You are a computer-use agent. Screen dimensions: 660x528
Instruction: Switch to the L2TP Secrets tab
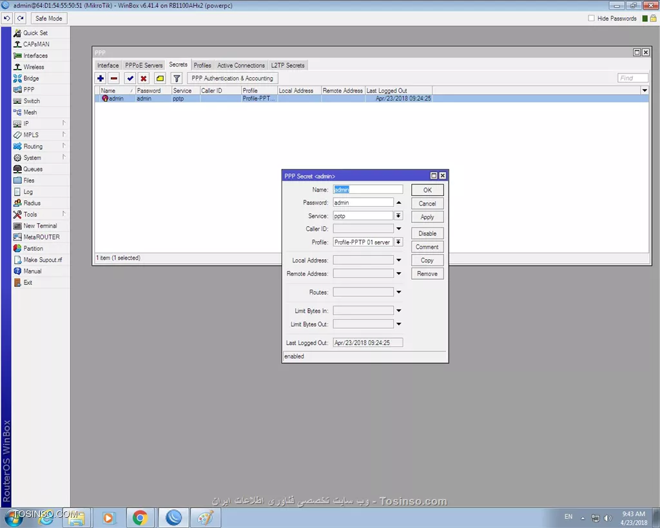(x=287, y=65)
